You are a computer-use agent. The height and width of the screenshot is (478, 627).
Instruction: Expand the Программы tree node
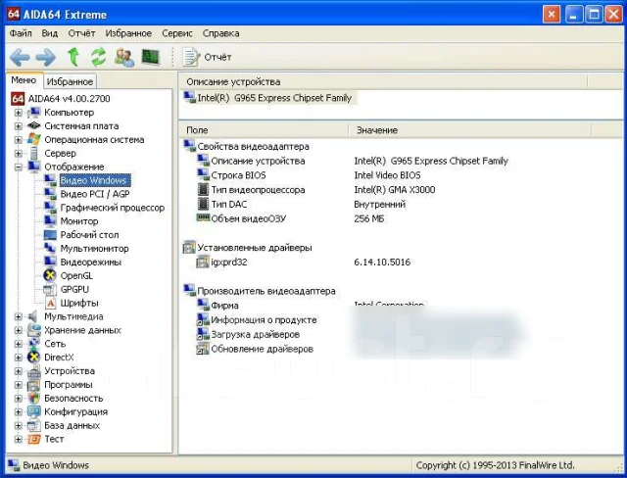coord(18,385)
